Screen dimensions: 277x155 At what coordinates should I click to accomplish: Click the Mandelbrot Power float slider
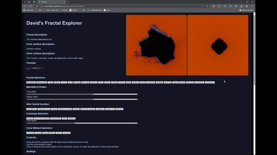(82, 94)
